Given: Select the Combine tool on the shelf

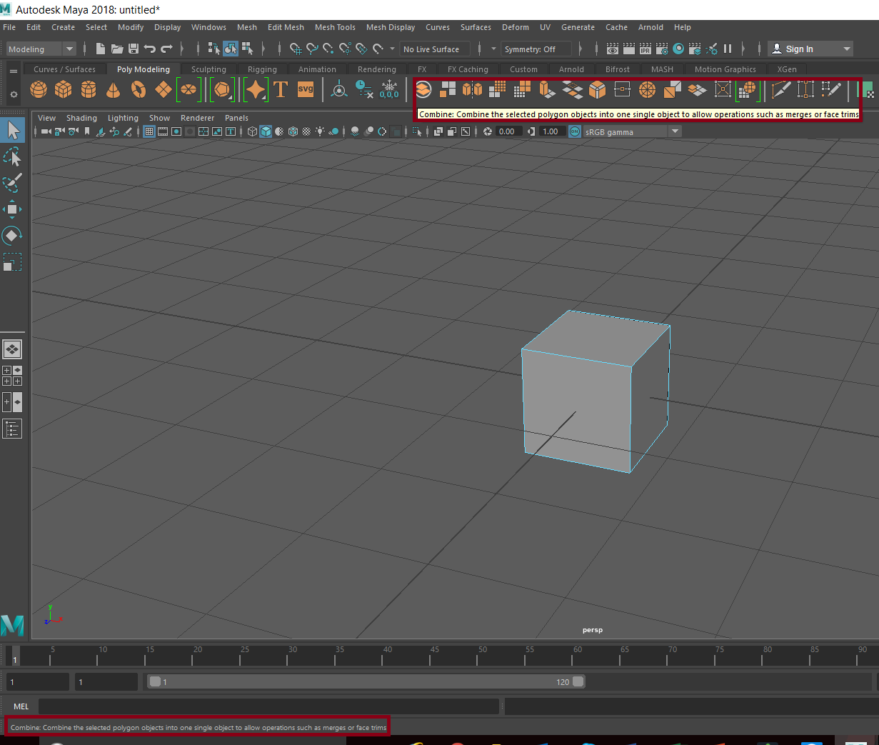Looking at the screenshot, I should [x=423, y=90].
